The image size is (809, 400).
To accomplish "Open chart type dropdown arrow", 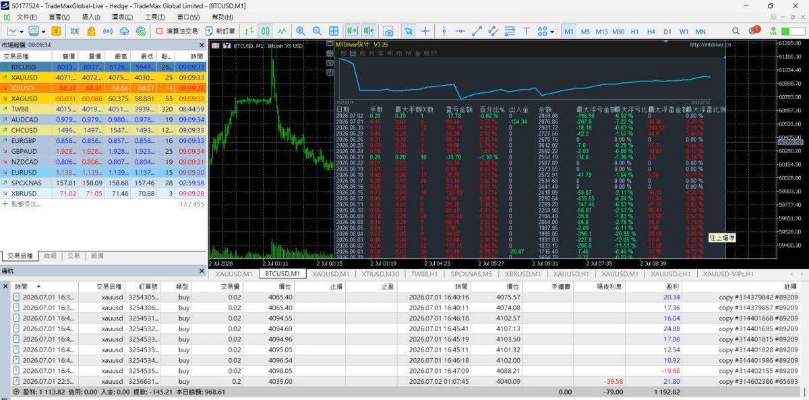I will [x=22, y=31].
